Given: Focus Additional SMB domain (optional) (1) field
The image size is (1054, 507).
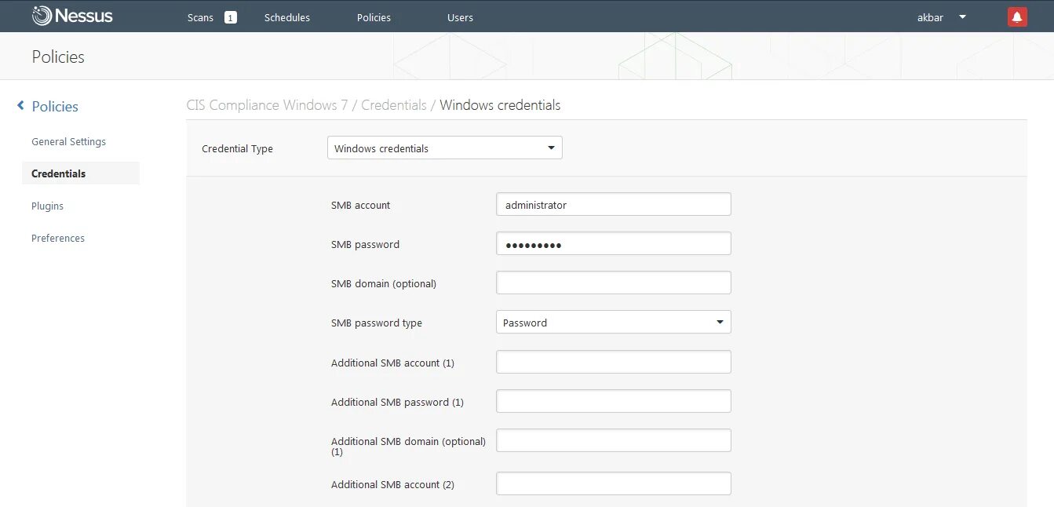Looking at the screenshot, I should click(x=613, y=440).
